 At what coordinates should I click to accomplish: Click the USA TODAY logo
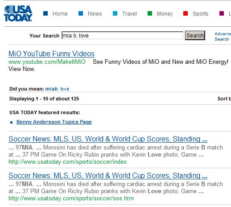(18, 13)
